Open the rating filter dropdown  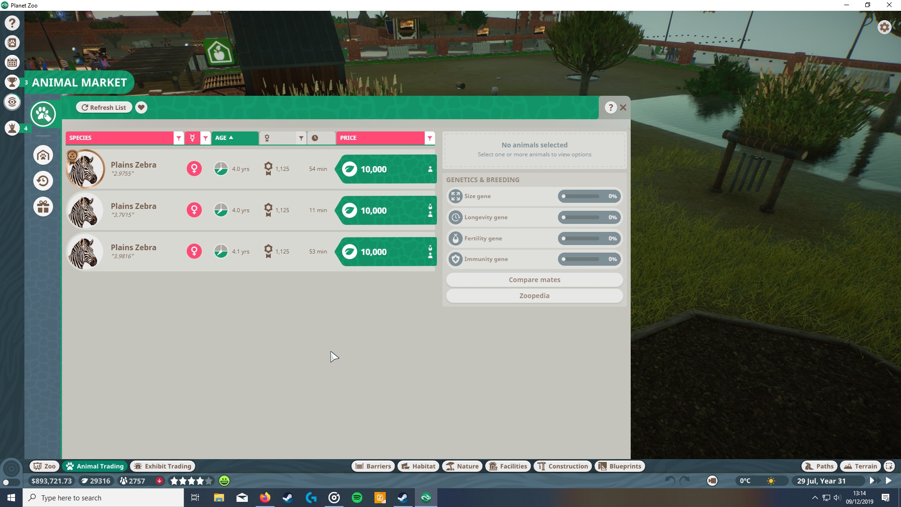coord(301,138)
